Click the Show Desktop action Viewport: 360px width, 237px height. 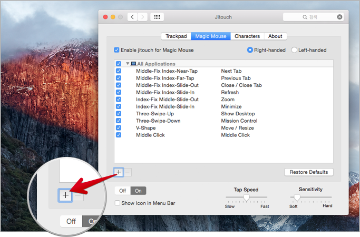(238, 114)
